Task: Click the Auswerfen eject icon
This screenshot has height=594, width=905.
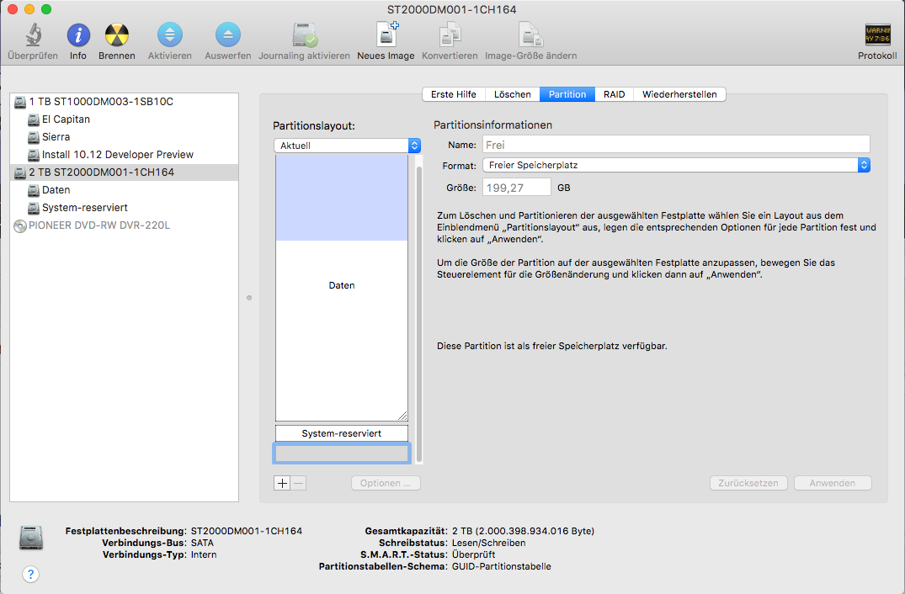Action: coord(227,35)
